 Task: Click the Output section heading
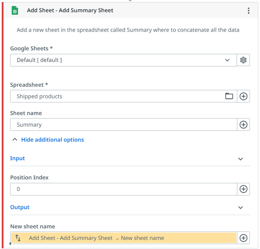20,207
